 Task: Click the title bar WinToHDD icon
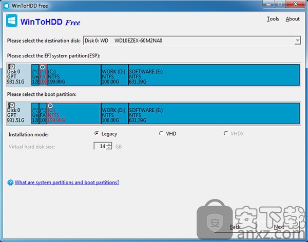(6, 6)
